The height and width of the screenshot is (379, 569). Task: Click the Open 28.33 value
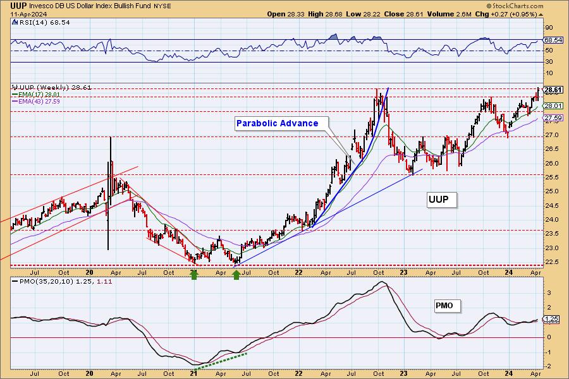pos(286,14)
